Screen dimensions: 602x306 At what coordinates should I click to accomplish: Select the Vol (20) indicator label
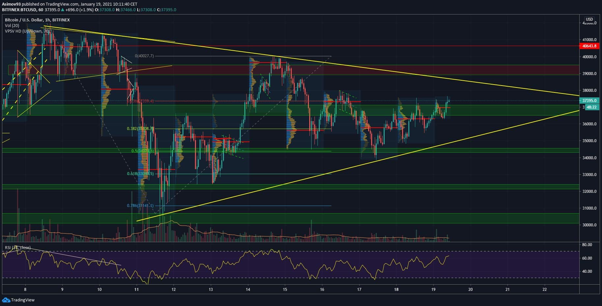point(12,26)
